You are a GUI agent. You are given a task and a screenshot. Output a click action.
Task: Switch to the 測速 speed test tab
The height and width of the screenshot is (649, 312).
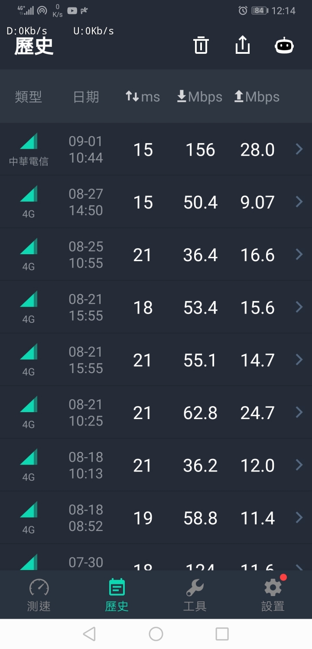[x=39, y=595]
